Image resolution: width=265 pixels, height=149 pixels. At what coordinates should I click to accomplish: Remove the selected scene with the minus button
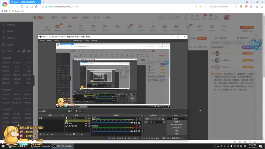pos(44,134)
